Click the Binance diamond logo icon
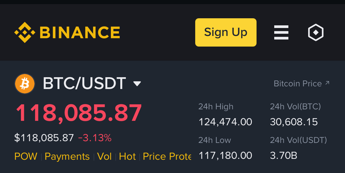 point(25,32)
